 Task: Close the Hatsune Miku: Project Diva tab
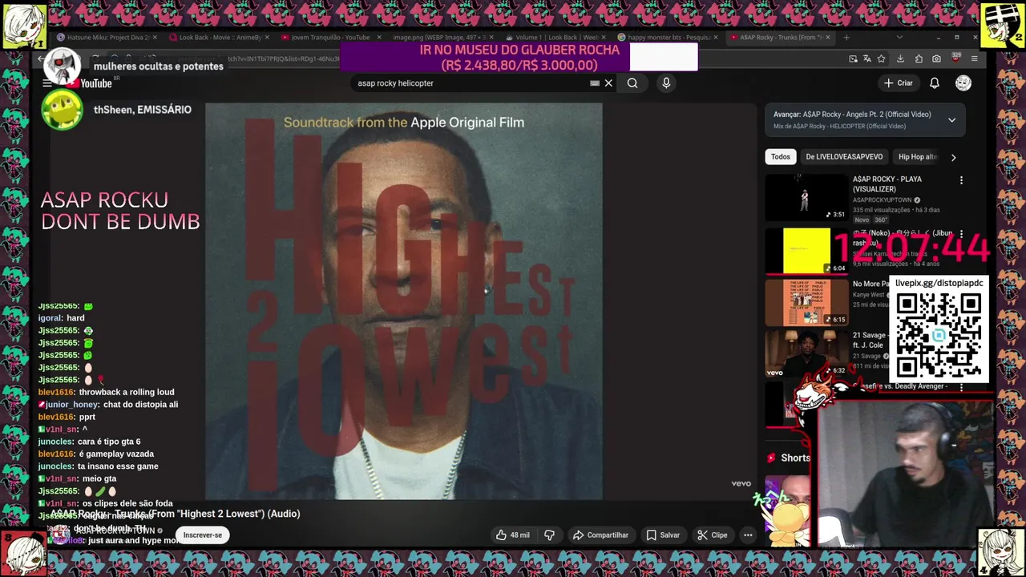(155, 37)
